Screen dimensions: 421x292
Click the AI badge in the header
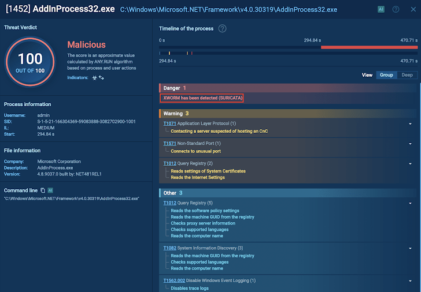click(381, 9)
